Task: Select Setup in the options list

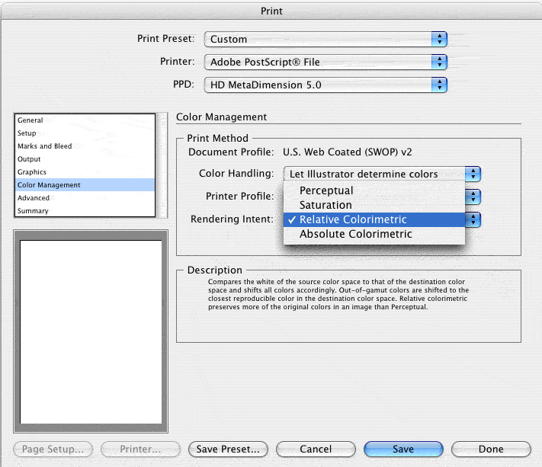Action: (x=85, y=133)
